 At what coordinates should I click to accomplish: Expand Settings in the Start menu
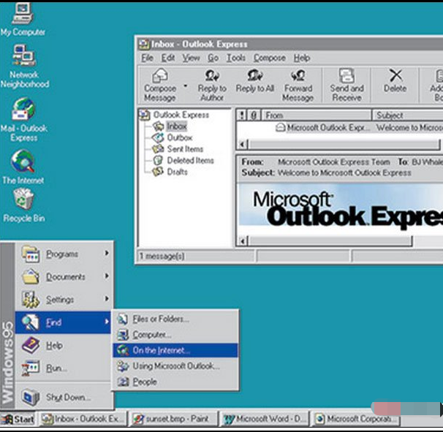(64, 299)
